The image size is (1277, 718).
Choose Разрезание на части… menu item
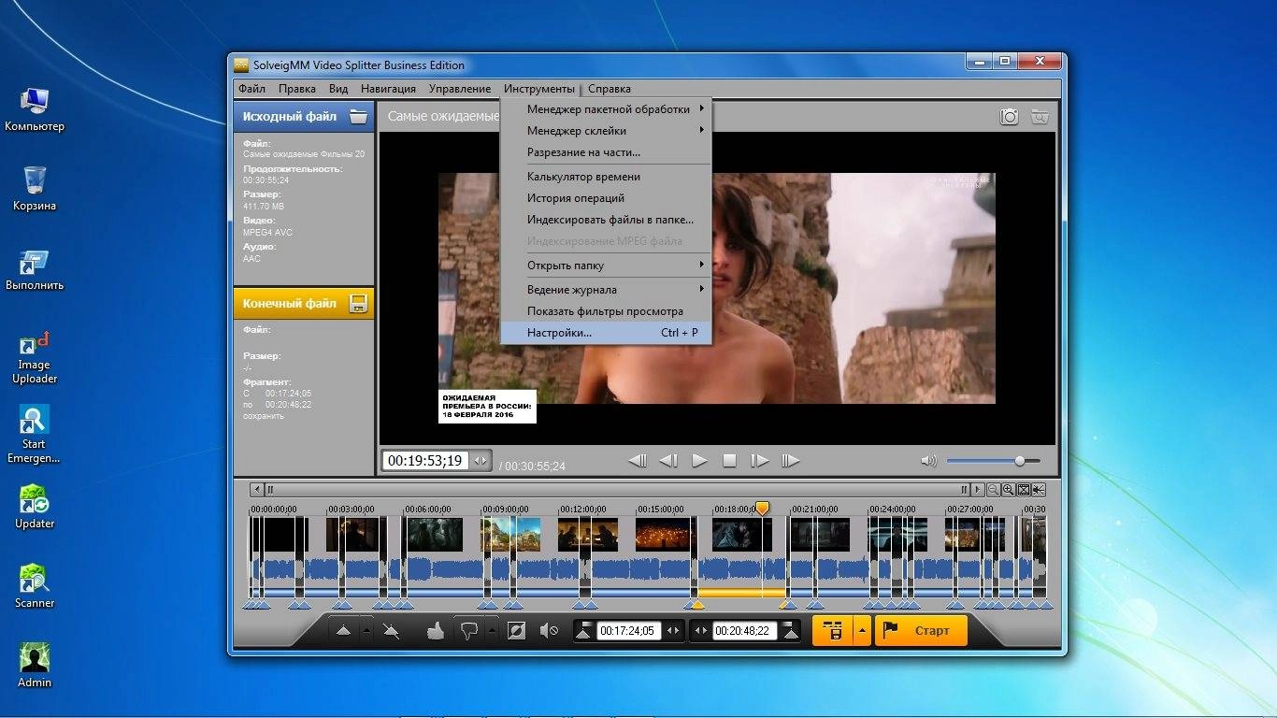pyautogui.click(x=606, y=152)
